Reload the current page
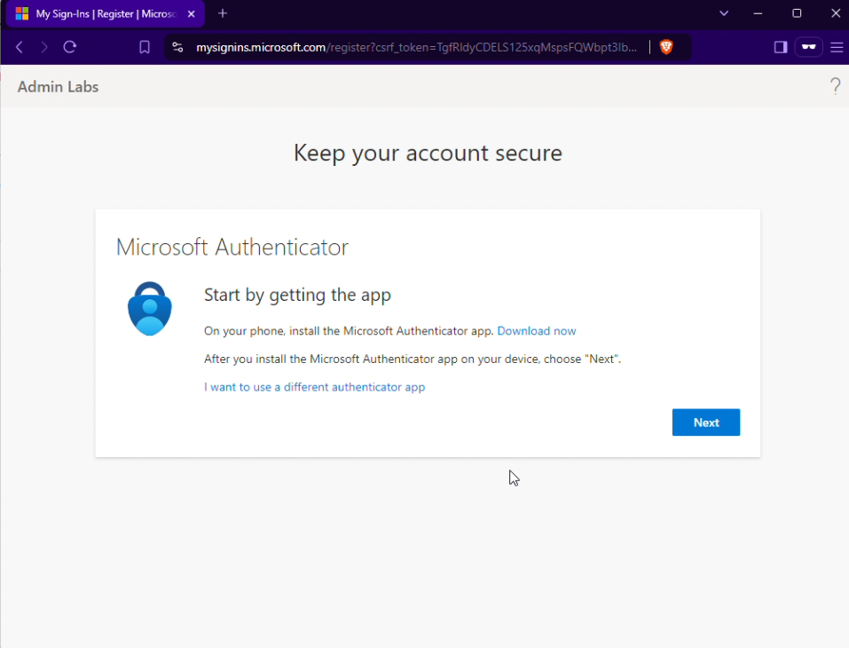The height and width of the screenshot is (648, 849). coord(70,47)
